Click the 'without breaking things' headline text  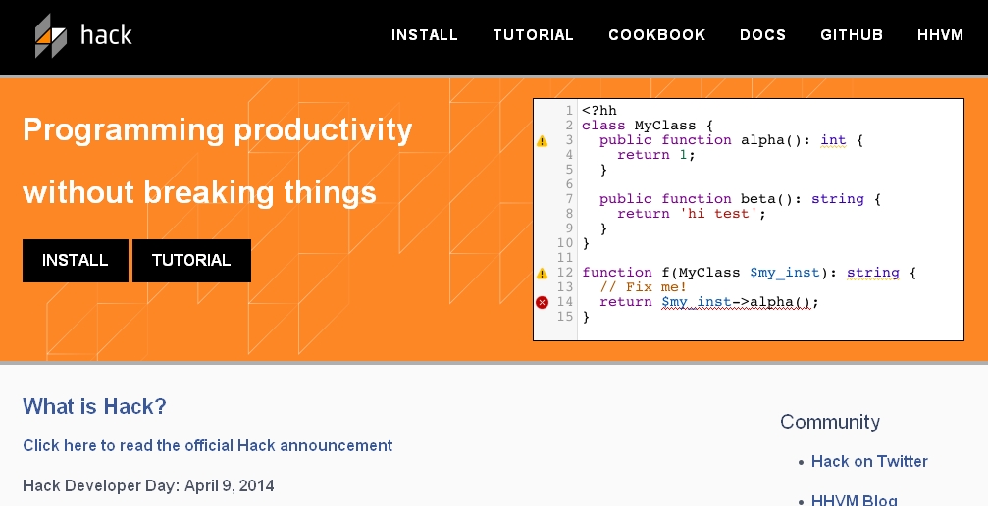[x=200, y=192]
